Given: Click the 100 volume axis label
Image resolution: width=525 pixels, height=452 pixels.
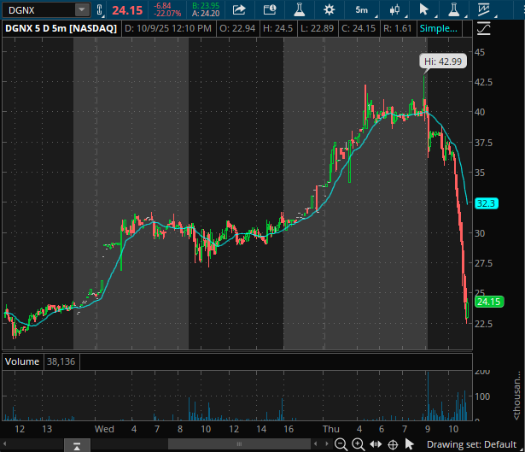Looking at the screenshot, I should pyautogui.click(x=482, y=396).
